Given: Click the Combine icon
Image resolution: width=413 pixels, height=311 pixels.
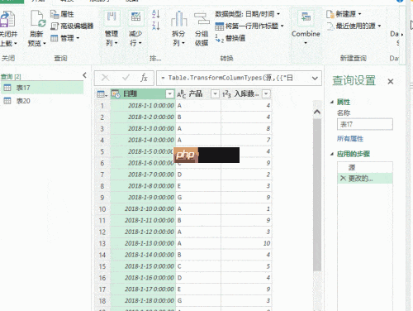Looking at the screenshot, I should coord(306,17).
